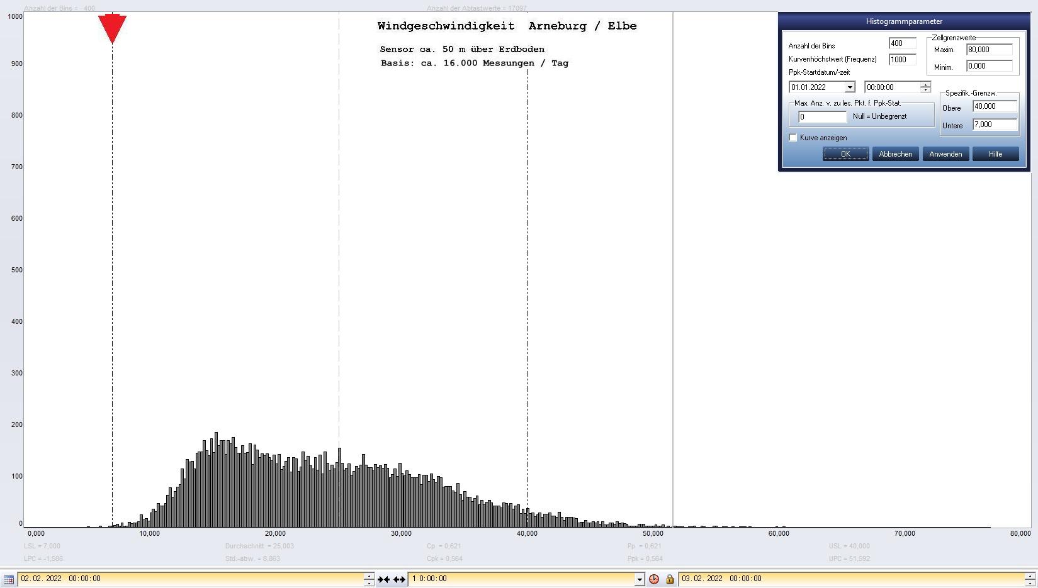This screenshot has width=1038, height=588.
Task: Click the red clock icon
Action: point(654,579)
